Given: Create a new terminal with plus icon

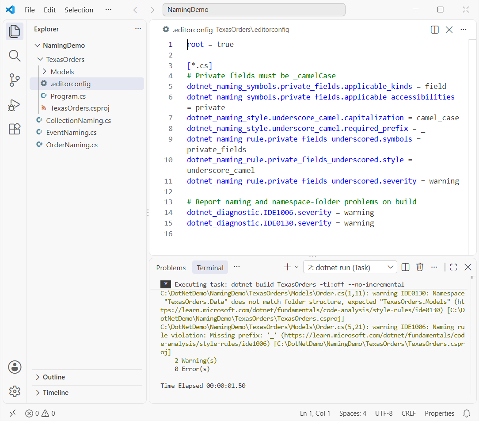Looking at the screenshot, I should (287, 267).
